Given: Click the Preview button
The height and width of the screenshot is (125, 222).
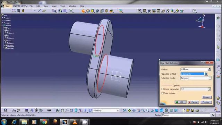Looking at the screenshot, I should 206,102.
